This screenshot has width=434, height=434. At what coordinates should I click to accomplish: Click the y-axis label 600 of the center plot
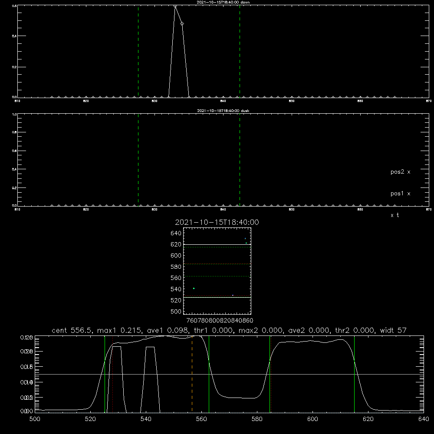(x=176, y=256)
